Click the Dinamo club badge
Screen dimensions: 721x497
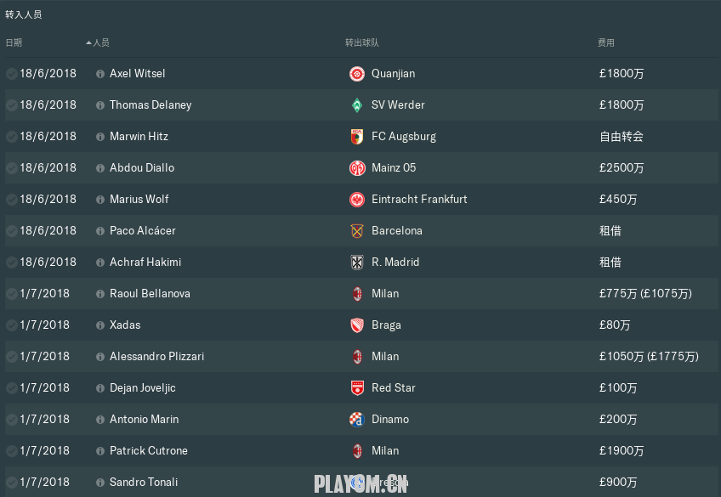click(357, 420)
